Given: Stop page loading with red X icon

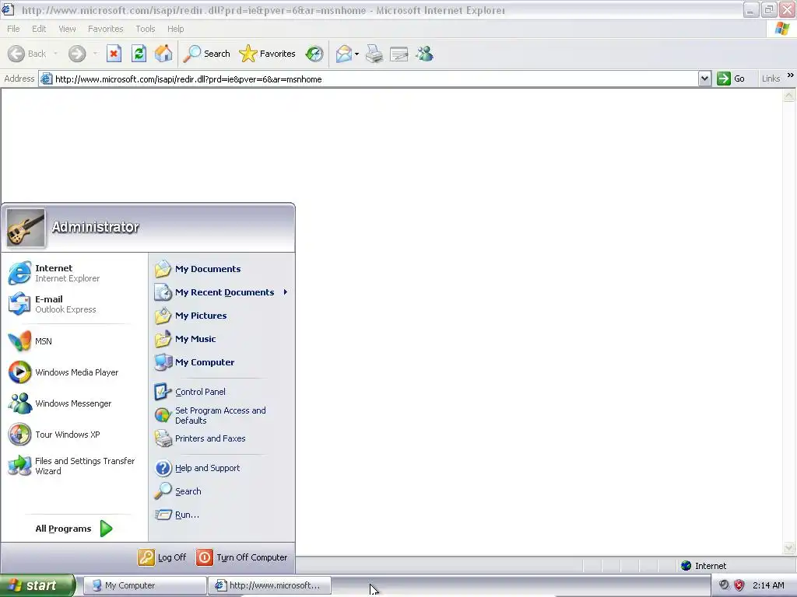Looking at the screenshot, I should click(x=114, y=54).
